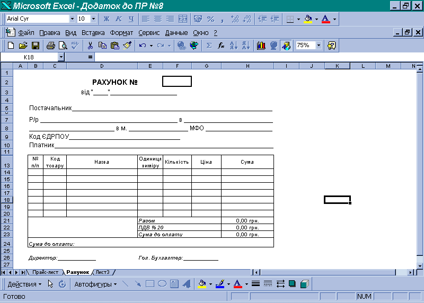The width and height of the screenshot is (424, 303).
Task: Open the Paste Function fx icon
Action: [221, 46]
